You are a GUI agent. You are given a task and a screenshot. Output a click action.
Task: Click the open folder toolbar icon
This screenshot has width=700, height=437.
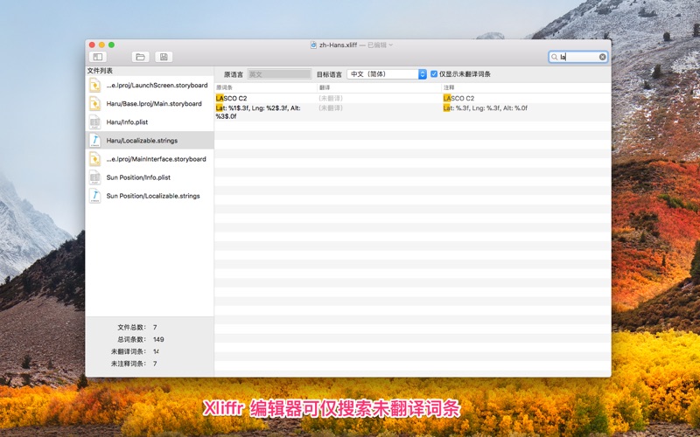pyautogui.click(x=140, y=57)
